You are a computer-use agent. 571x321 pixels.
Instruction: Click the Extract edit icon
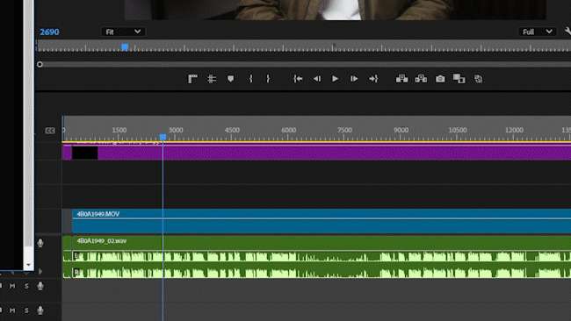421,79
